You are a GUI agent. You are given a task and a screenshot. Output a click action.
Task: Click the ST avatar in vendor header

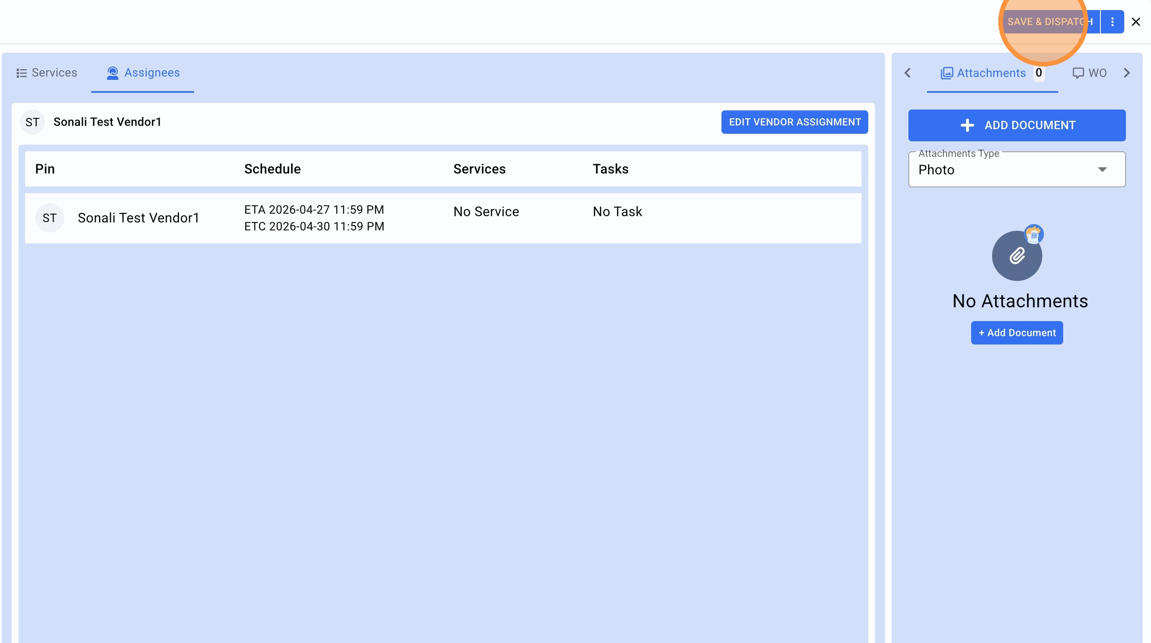(32, 122)
